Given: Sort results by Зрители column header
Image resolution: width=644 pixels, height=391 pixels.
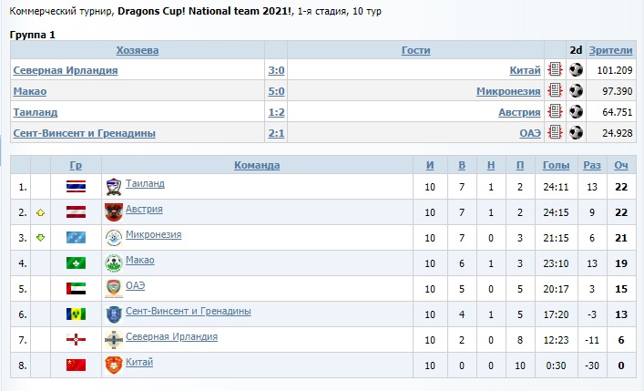Looking at the screenshot, I should pos(609,50).
